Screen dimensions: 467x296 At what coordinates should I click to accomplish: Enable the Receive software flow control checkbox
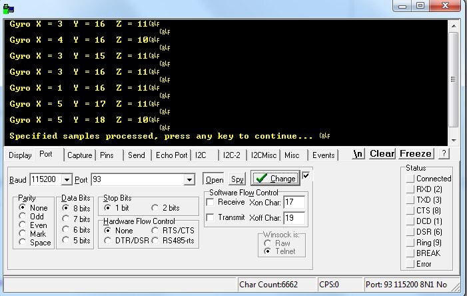[211, 202]
